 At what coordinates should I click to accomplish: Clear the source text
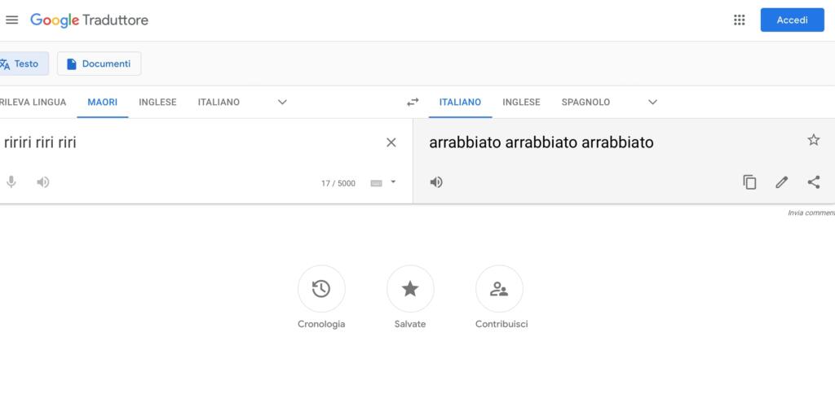(x=391, y=142)
